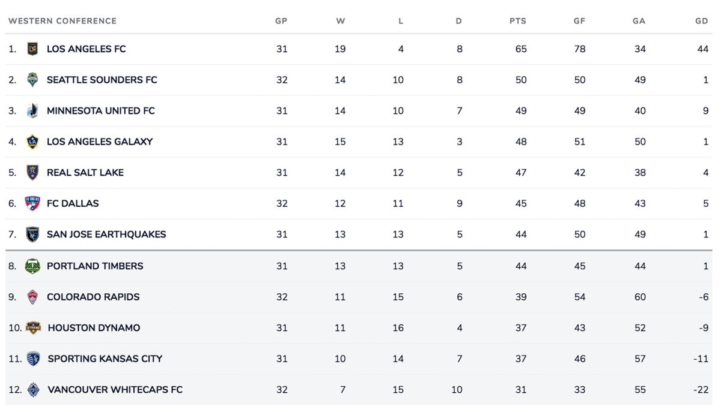Click the Houston Dynamo logo
Screen dimensions: 721x412
[33, 328]
